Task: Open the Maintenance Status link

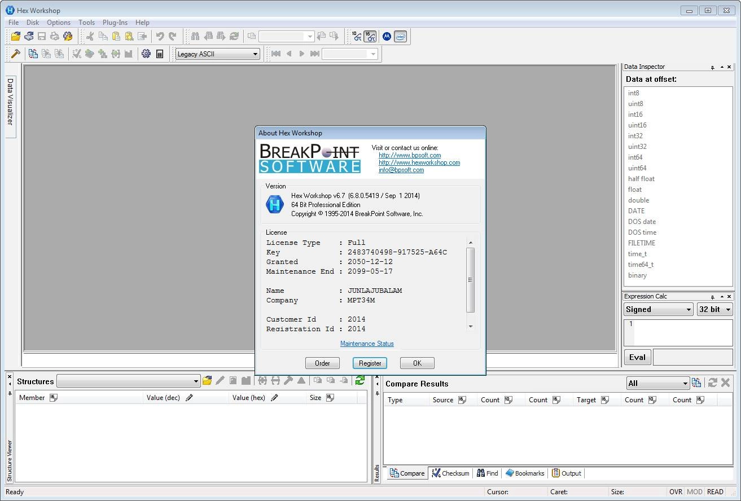Action: pos(367,344)
